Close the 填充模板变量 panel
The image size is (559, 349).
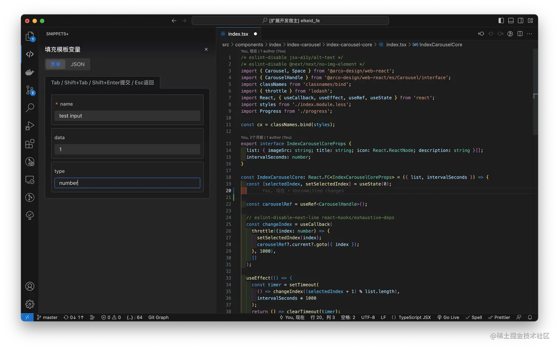coord(206,49)
